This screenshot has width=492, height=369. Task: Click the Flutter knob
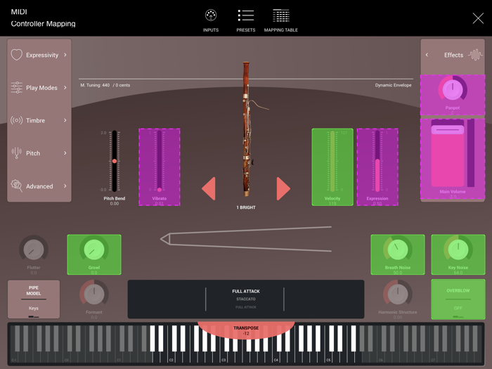[34, 250]
